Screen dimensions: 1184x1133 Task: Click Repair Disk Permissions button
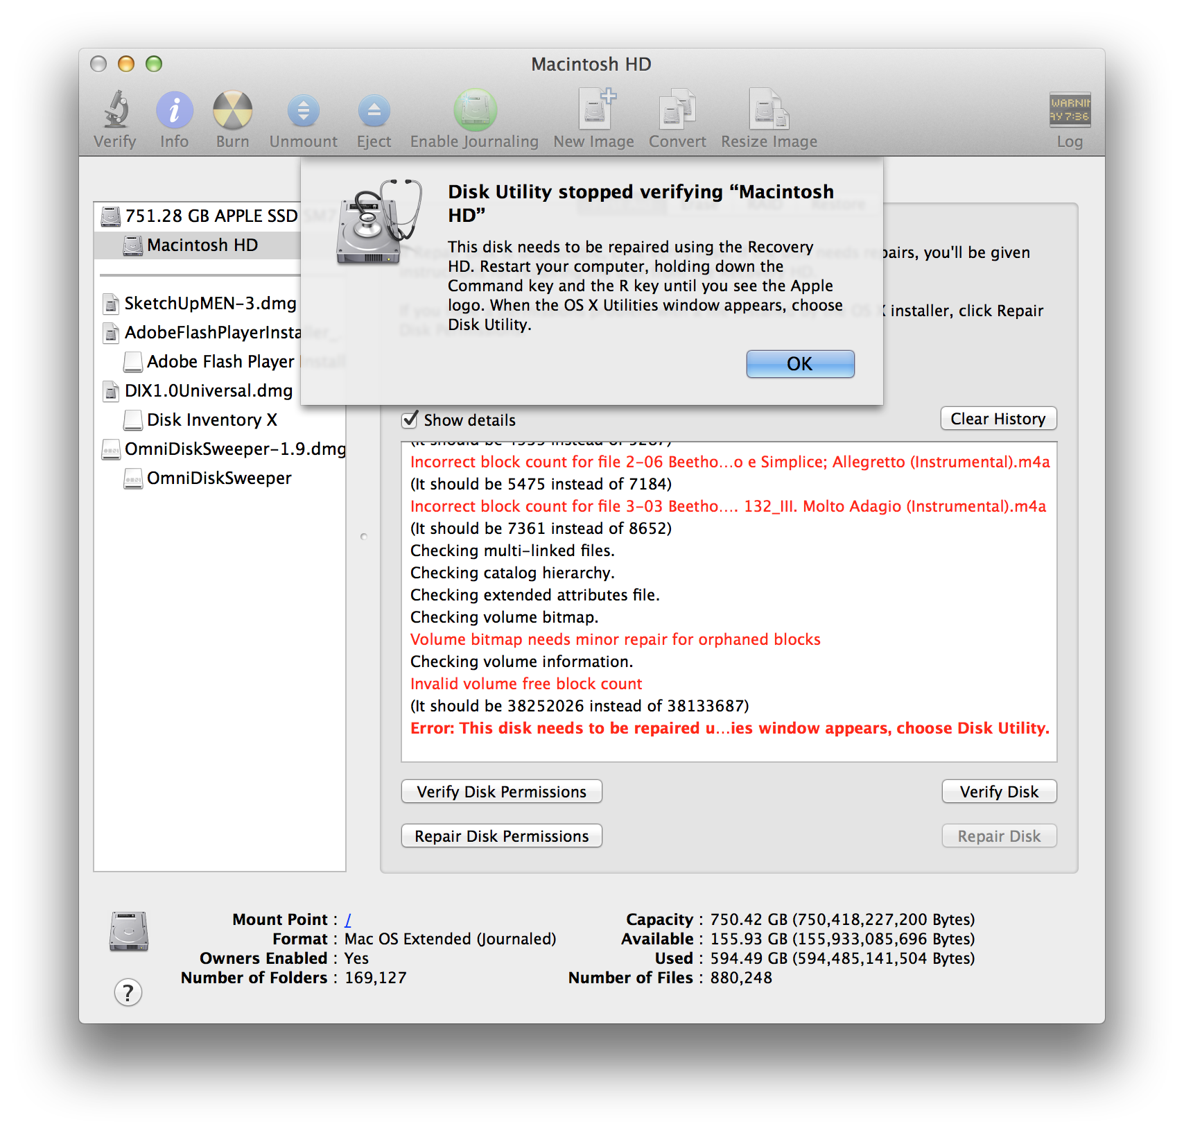coord(501,836)
